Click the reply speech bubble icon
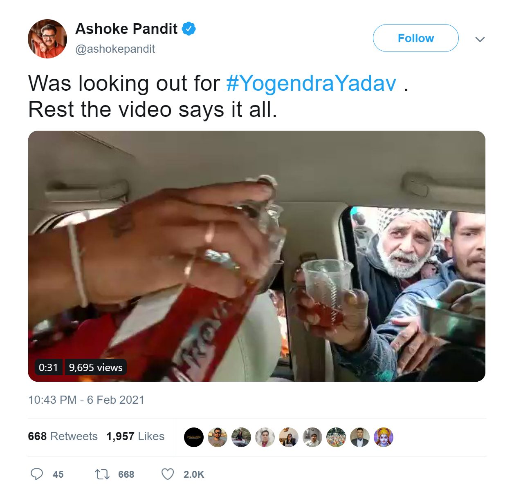The image size is (514, 490). click(37, 474)
